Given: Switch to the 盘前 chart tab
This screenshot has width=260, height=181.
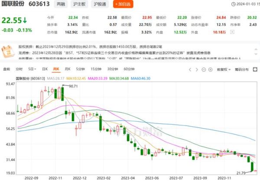Looking at the screenshot, I should coord(6,69).
